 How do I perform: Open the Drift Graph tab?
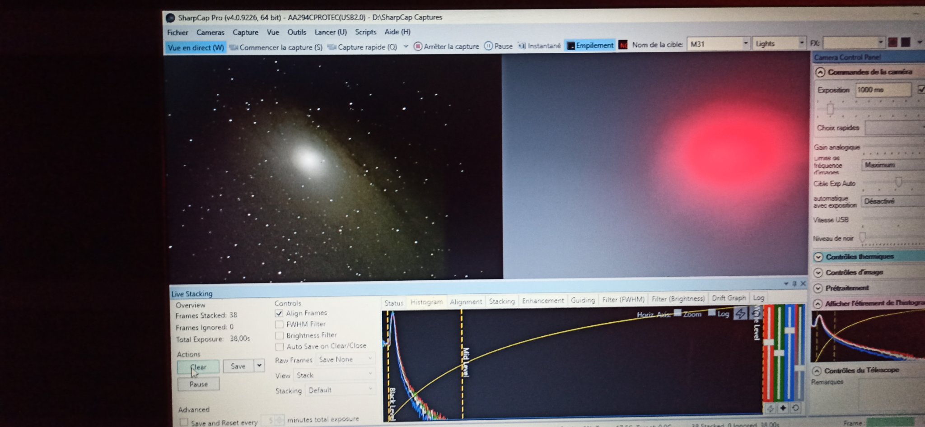click(x=729, y=298)
